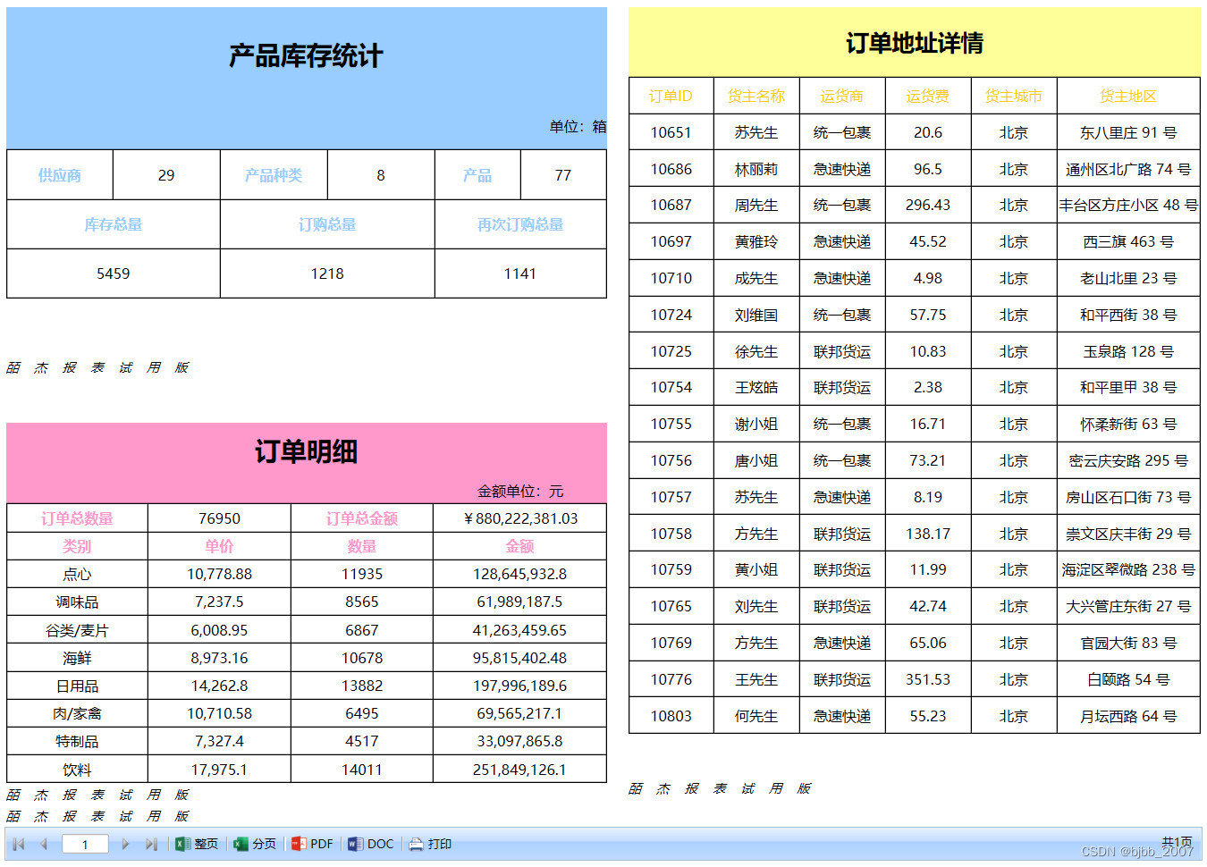This screenshot has height=867, width=1207.
Task: Click the 订单总数量 label cell
Action: 77,518
